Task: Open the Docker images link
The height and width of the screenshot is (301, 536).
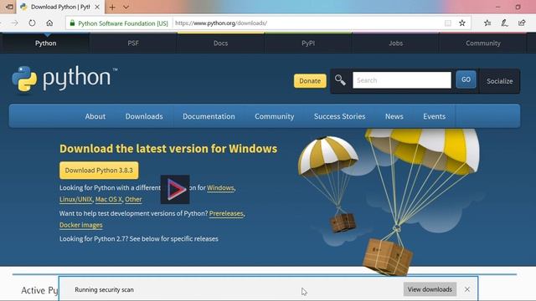Action: (81, 225)
